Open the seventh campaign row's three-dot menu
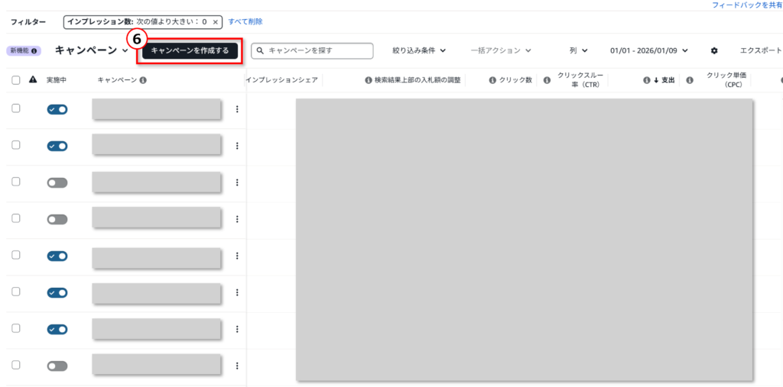This screenshot has height=387, width=783. 237,329
